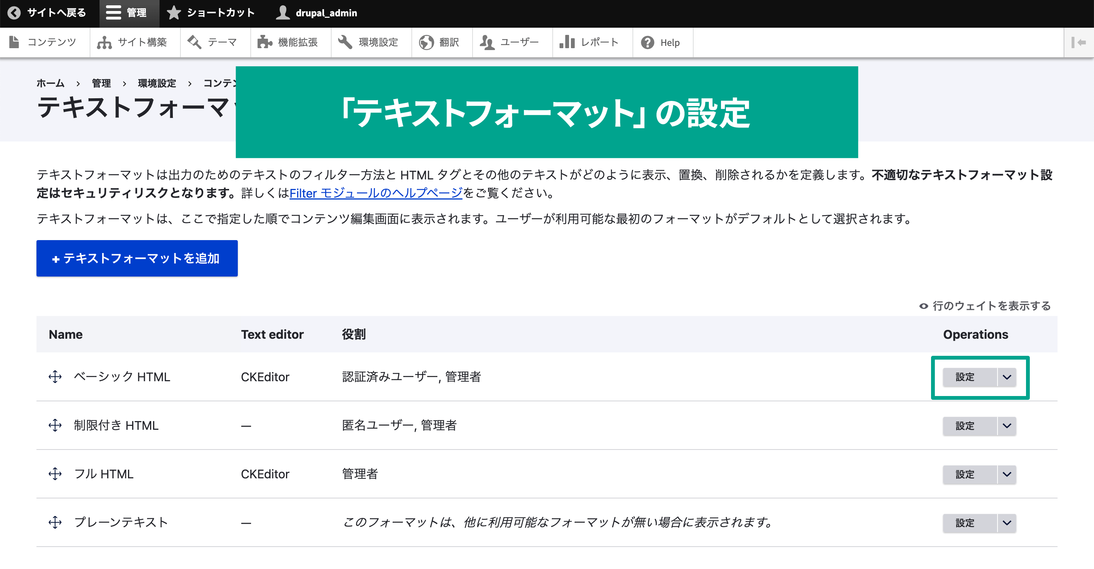
Task: Click the Operations column header
Action: tap(975, 335)
